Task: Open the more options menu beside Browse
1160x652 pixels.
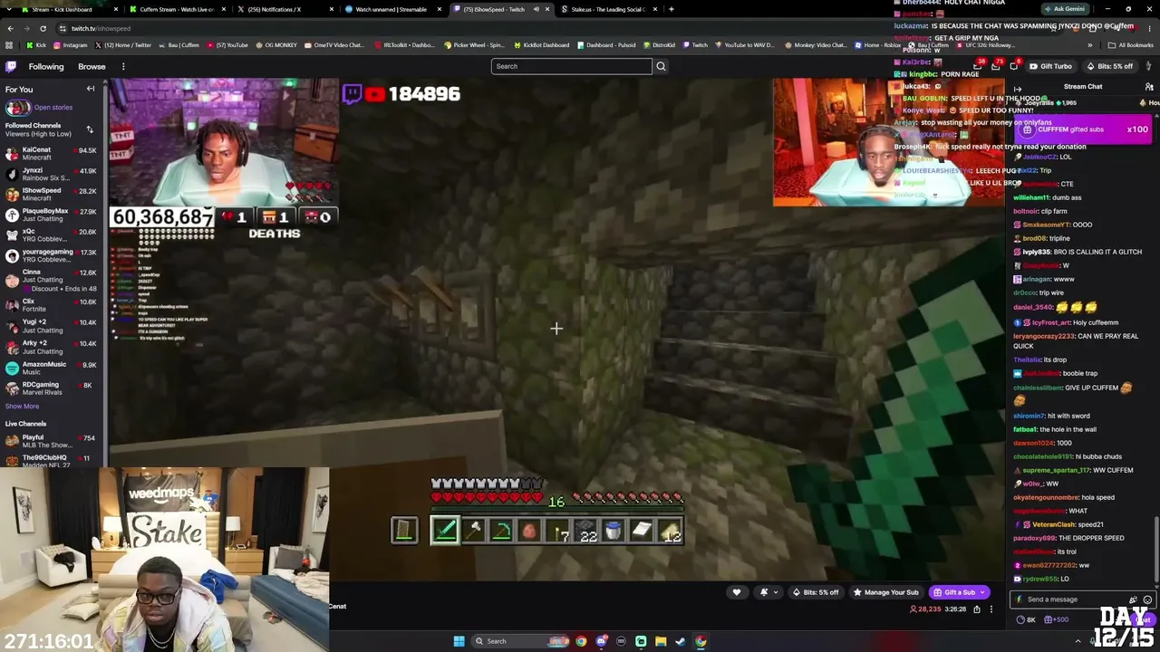Action: (123, 66)
